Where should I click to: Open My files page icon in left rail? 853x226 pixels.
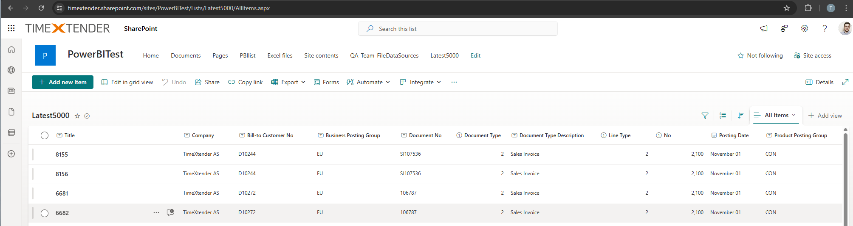click(x=11, y=112)
